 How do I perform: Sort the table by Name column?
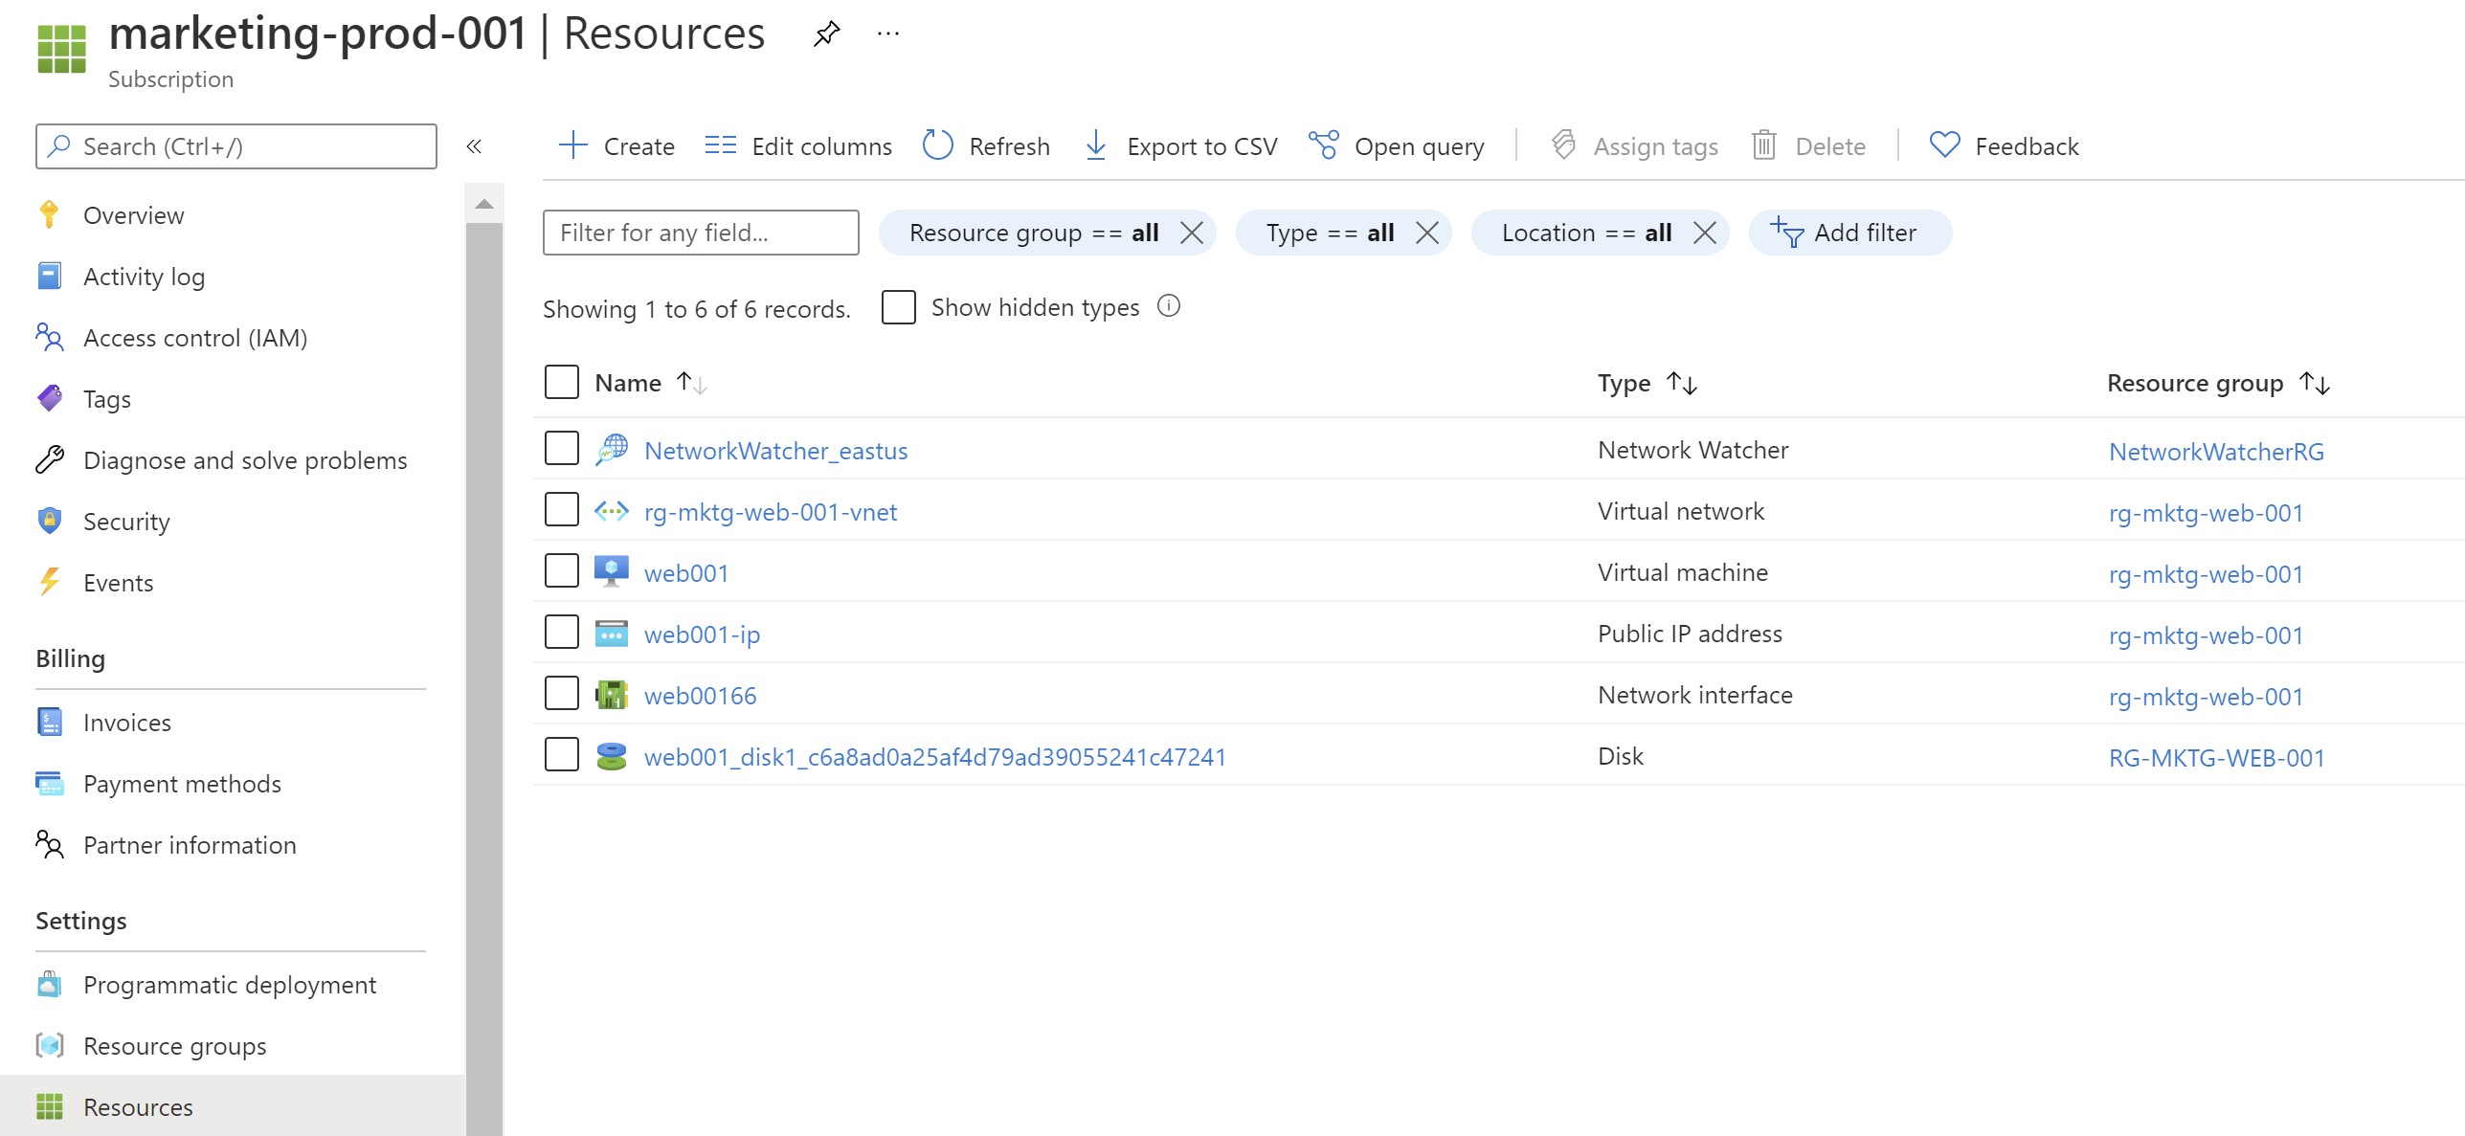coord(651,383)
